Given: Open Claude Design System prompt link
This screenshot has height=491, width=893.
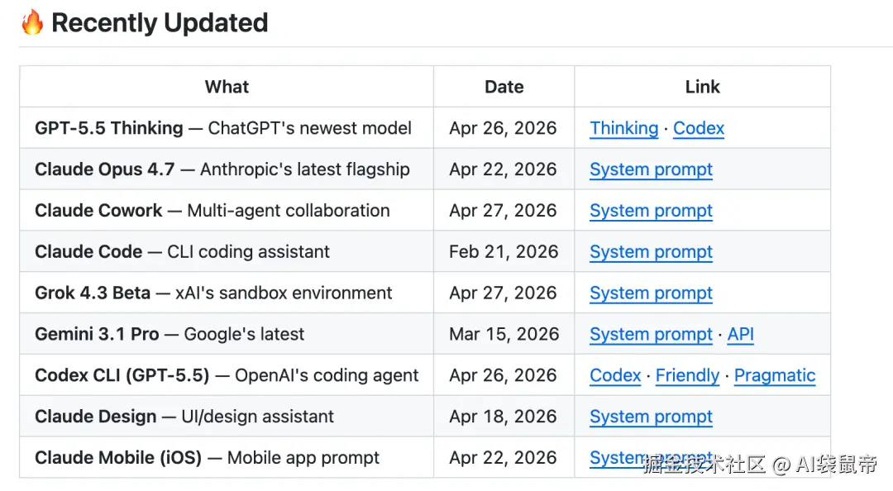Looking at the screenshot, I should point(651,417).
